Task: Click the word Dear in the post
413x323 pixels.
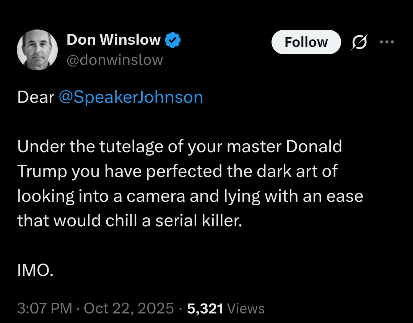Action: pos(36,97)
